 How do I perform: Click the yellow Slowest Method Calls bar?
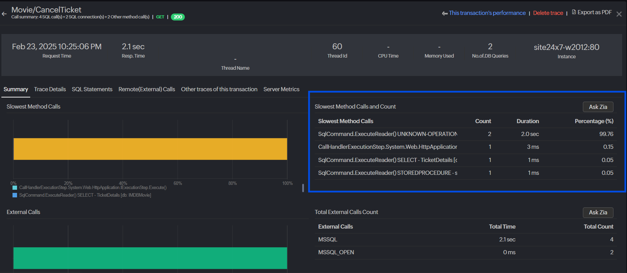(x=150, y=149)
